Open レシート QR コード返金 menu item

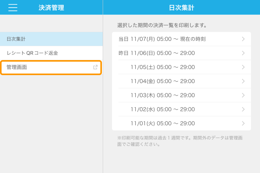[51, 53]
